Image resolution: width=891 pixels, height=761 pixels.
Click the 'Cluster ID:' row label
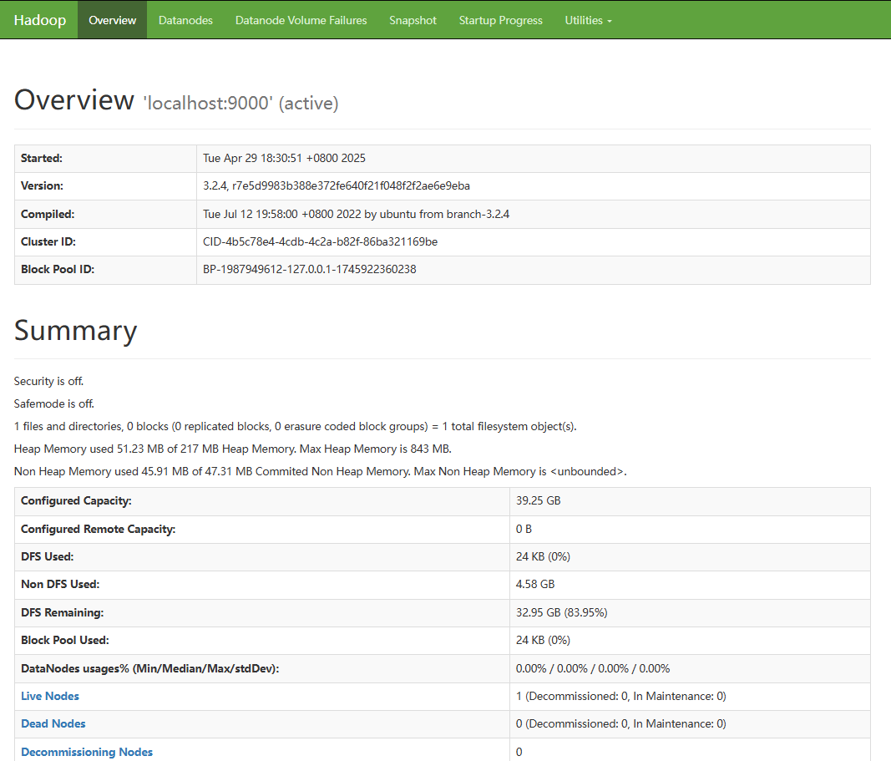pyautogui.click(x=48, y=241)
